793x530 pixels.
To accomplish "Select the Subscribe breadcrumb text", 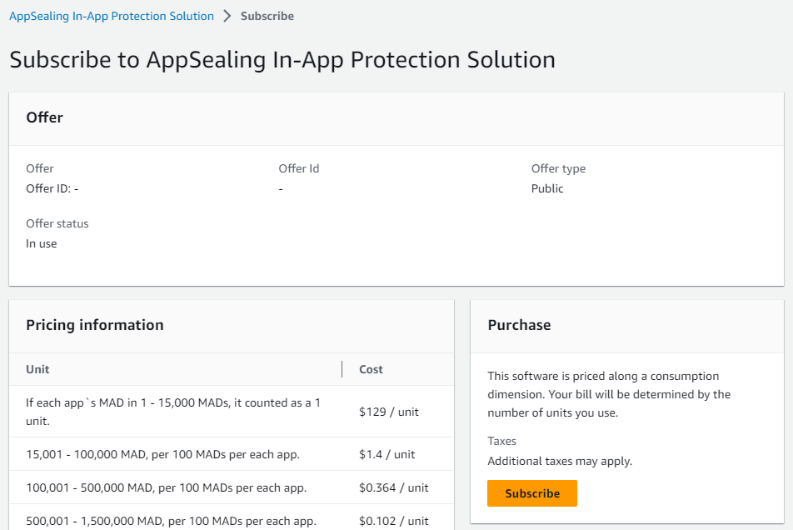I will tap(267, 16).
